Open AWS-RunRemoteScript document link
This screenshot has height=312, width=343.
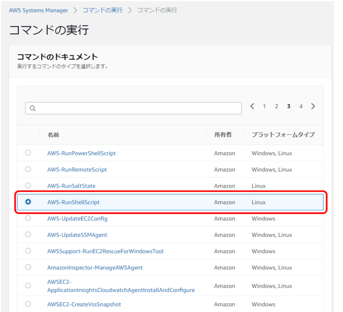[77, 170]
